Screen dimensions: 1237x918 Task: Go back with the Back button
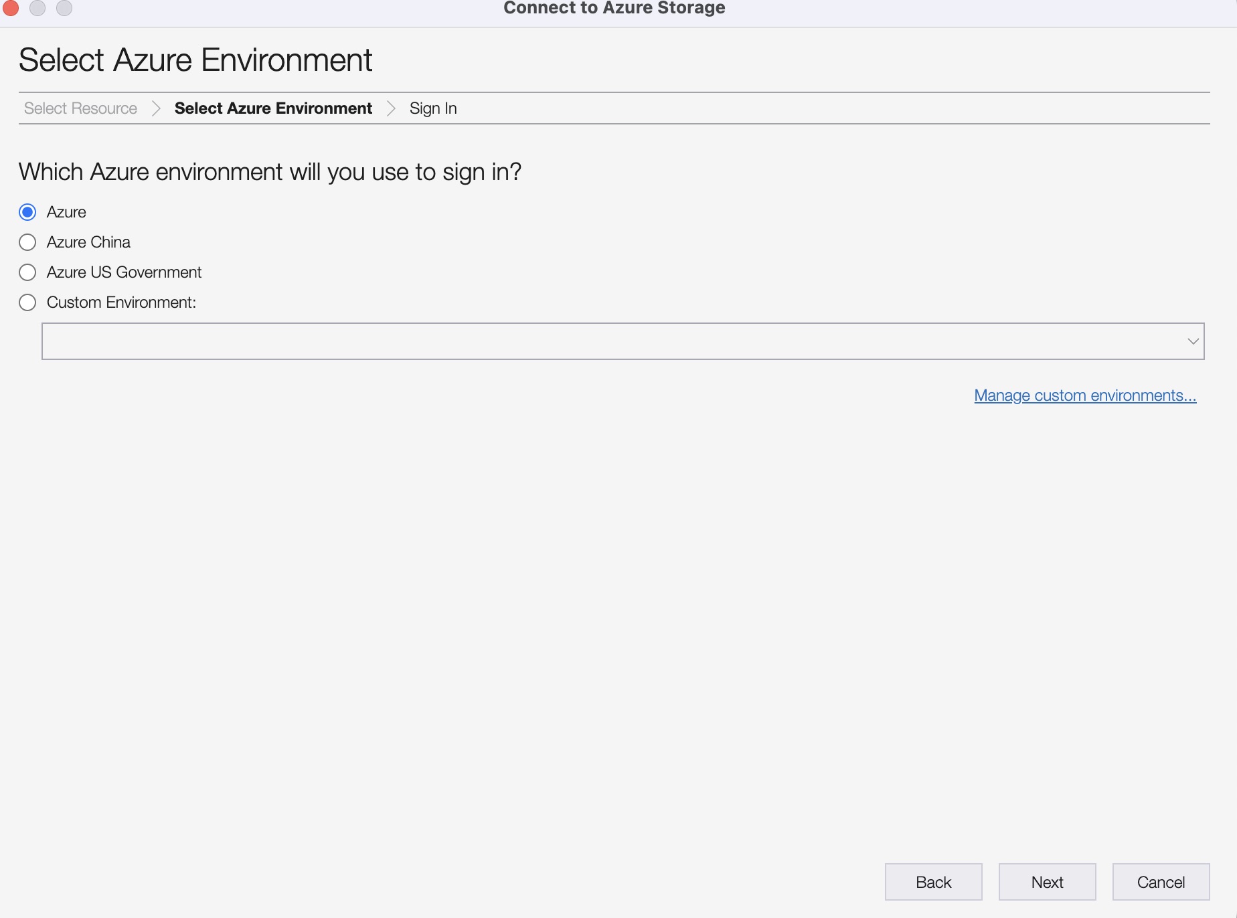[933, 882]
